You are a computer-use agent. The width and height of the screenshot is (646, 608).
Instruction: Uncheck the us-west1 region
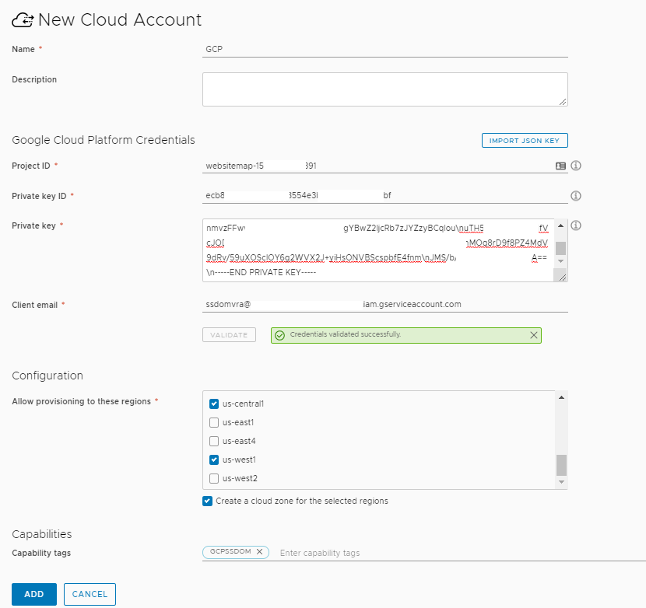tap(214, 459)
